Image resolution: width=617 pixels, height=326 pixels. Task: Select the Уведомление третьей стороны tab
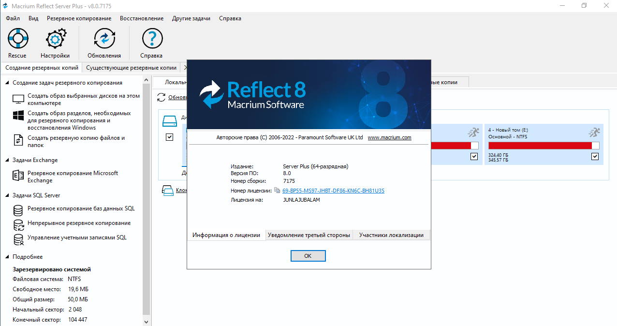[309, 235]
